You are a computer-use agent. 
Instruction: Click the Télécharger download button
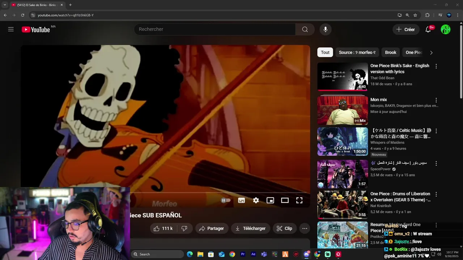[250, 228]
